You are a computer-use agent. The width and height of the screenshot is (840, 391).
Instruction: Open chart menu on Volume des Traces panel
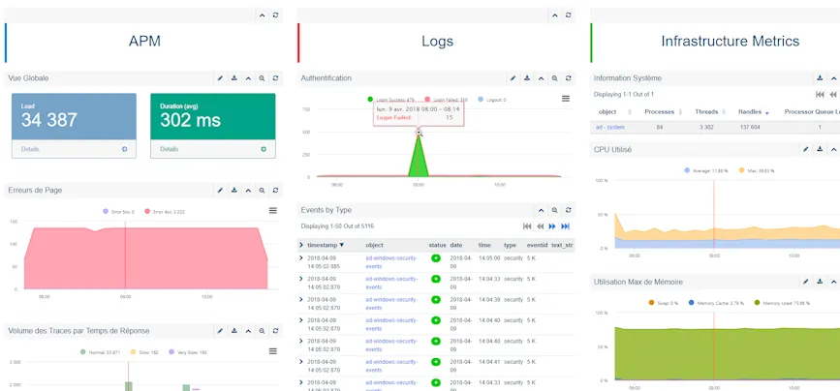pyautogui.click(x=273, y=351)
